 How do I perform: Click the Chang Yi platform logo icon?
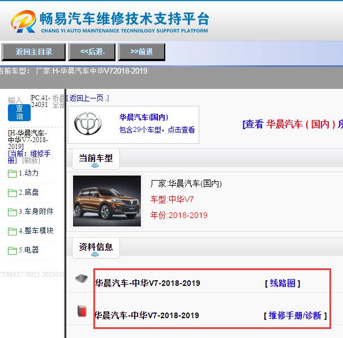tap(24, 22)
